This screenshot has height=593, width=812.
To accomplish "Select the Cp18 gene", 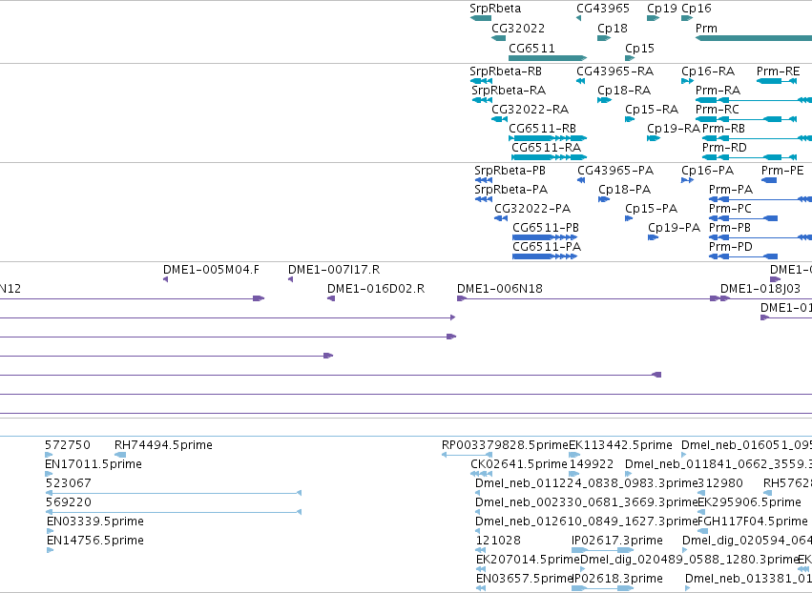I will click(x=604, y=38).
